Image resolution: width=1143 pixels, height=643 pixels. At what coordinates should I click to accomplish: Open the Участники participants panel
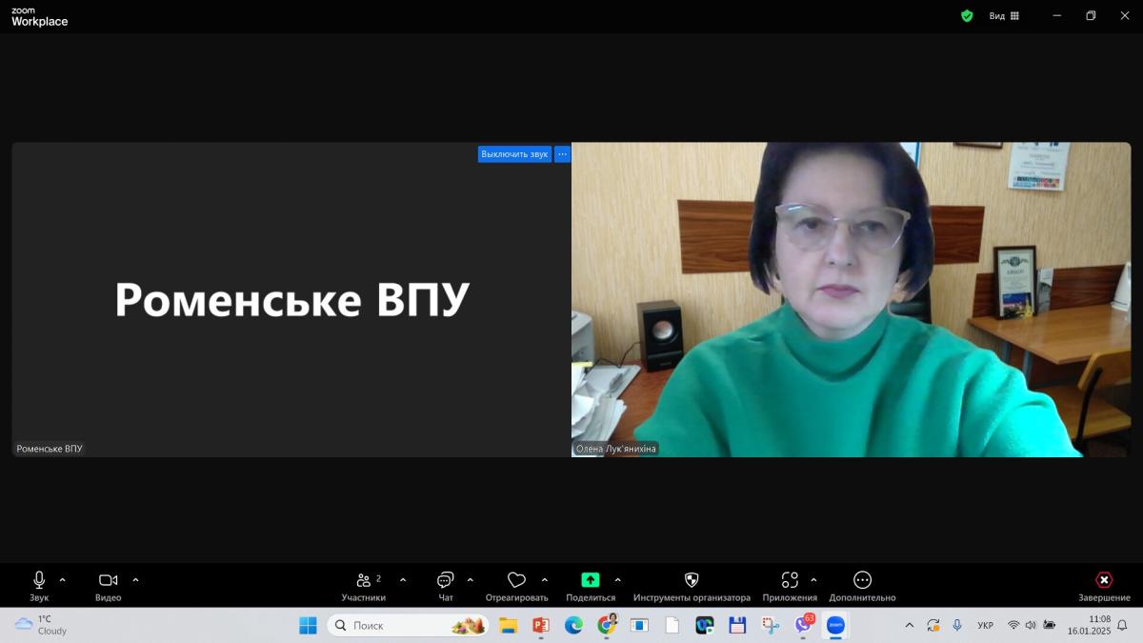click(364, 586)
